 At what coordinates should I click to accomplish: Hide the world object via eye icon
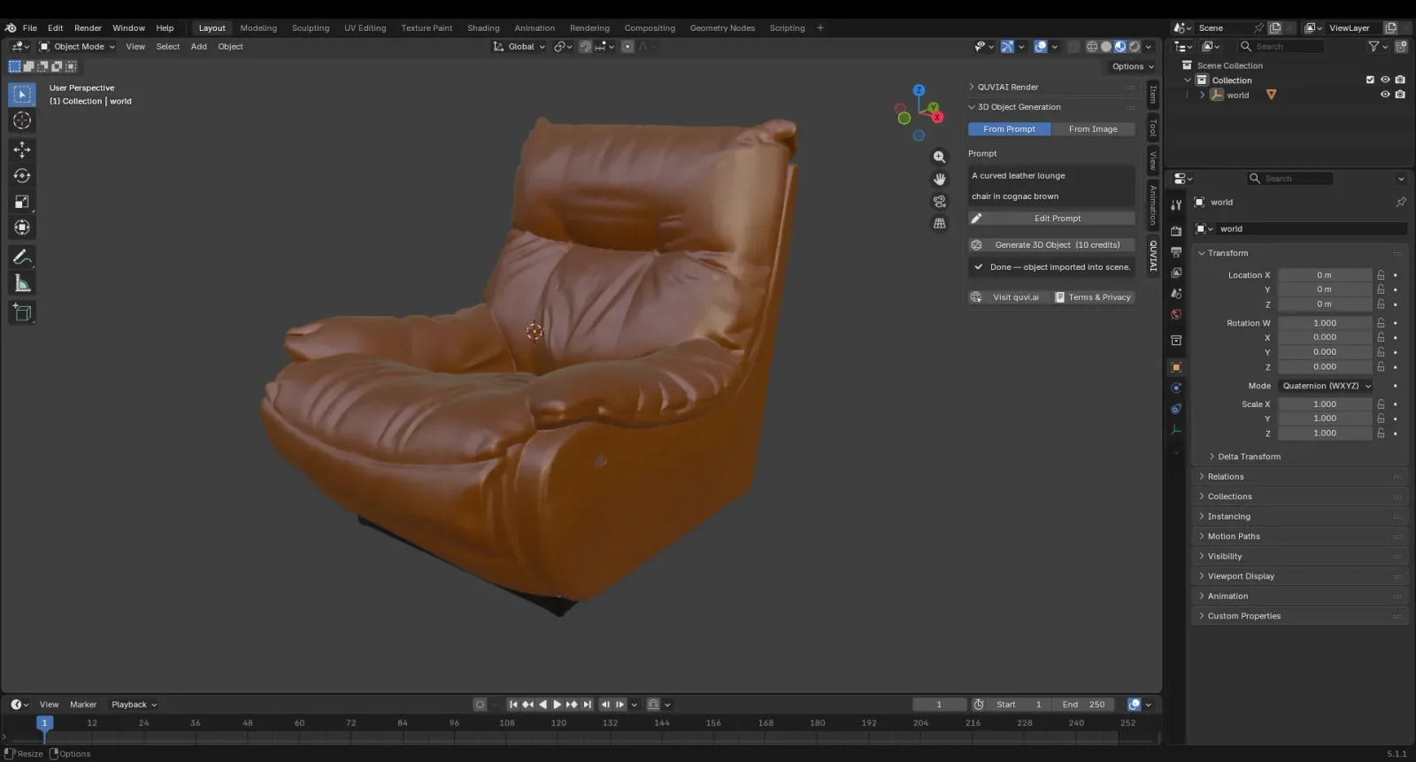[1385, 95]
